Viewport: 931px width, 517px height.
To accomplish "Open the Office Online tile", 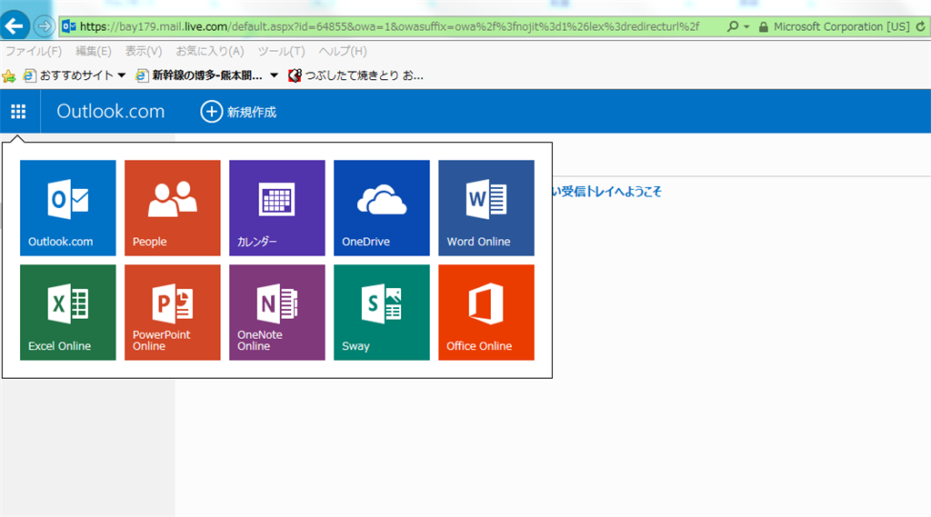I will [x=486, y=313].
